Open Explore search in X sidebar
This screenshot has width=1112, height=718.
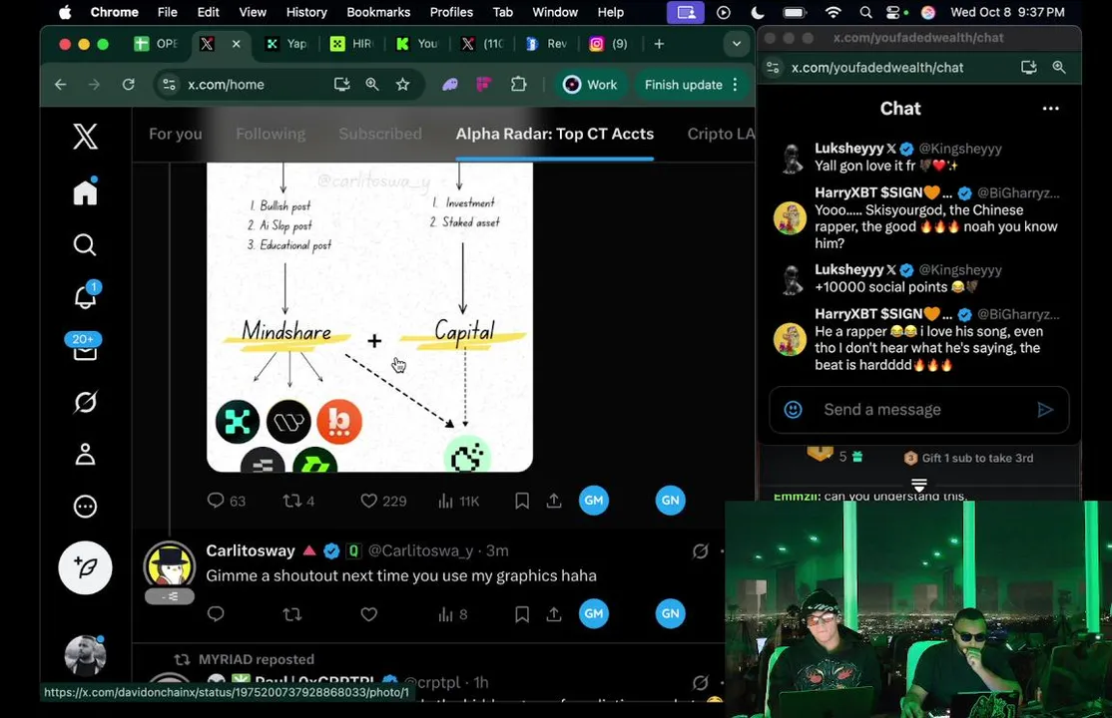pyautogui.click(x=85, y=245)
